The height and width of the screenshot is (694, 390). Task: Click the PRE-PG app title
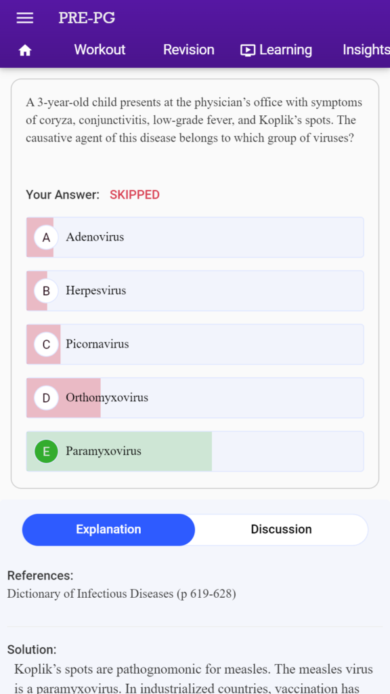point(87,18)
